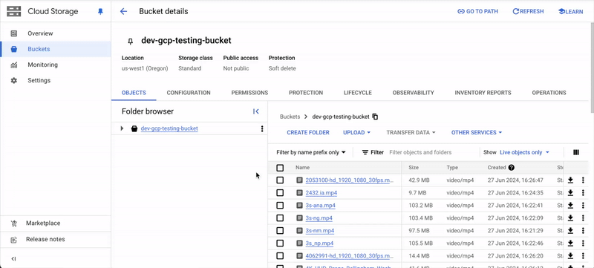Image resolution: width=594 pixels, height=268 pixels.
Task: Click the Buckets breadcrumb link
Action: coord(290,117)
